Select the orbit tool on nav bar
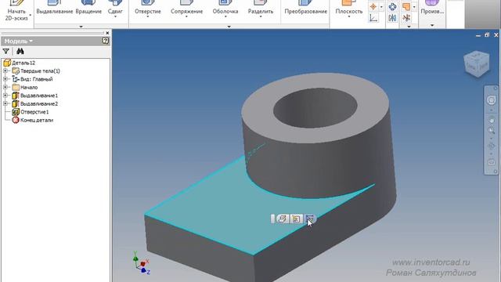 (x=491, y=146)
